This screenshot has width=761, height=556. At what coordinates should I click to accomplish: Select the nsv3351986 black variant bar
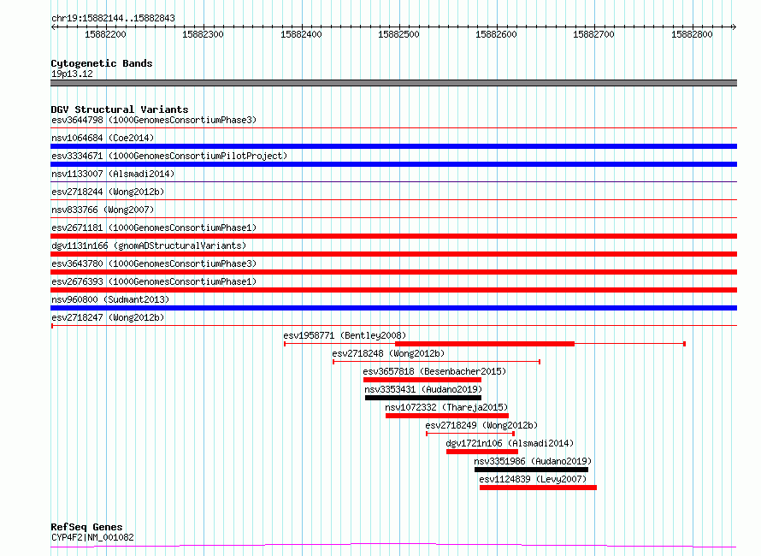(532, 470)
